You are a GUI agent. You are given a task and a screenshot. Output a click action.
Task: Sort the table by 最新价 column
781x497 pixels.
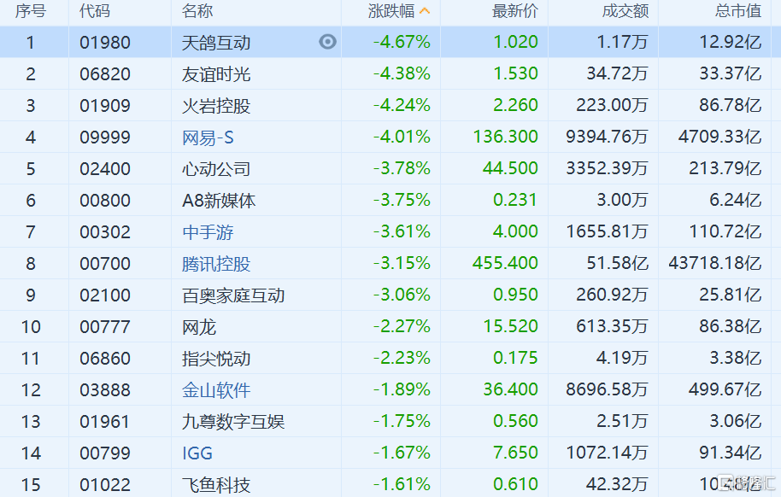[515, 11]
